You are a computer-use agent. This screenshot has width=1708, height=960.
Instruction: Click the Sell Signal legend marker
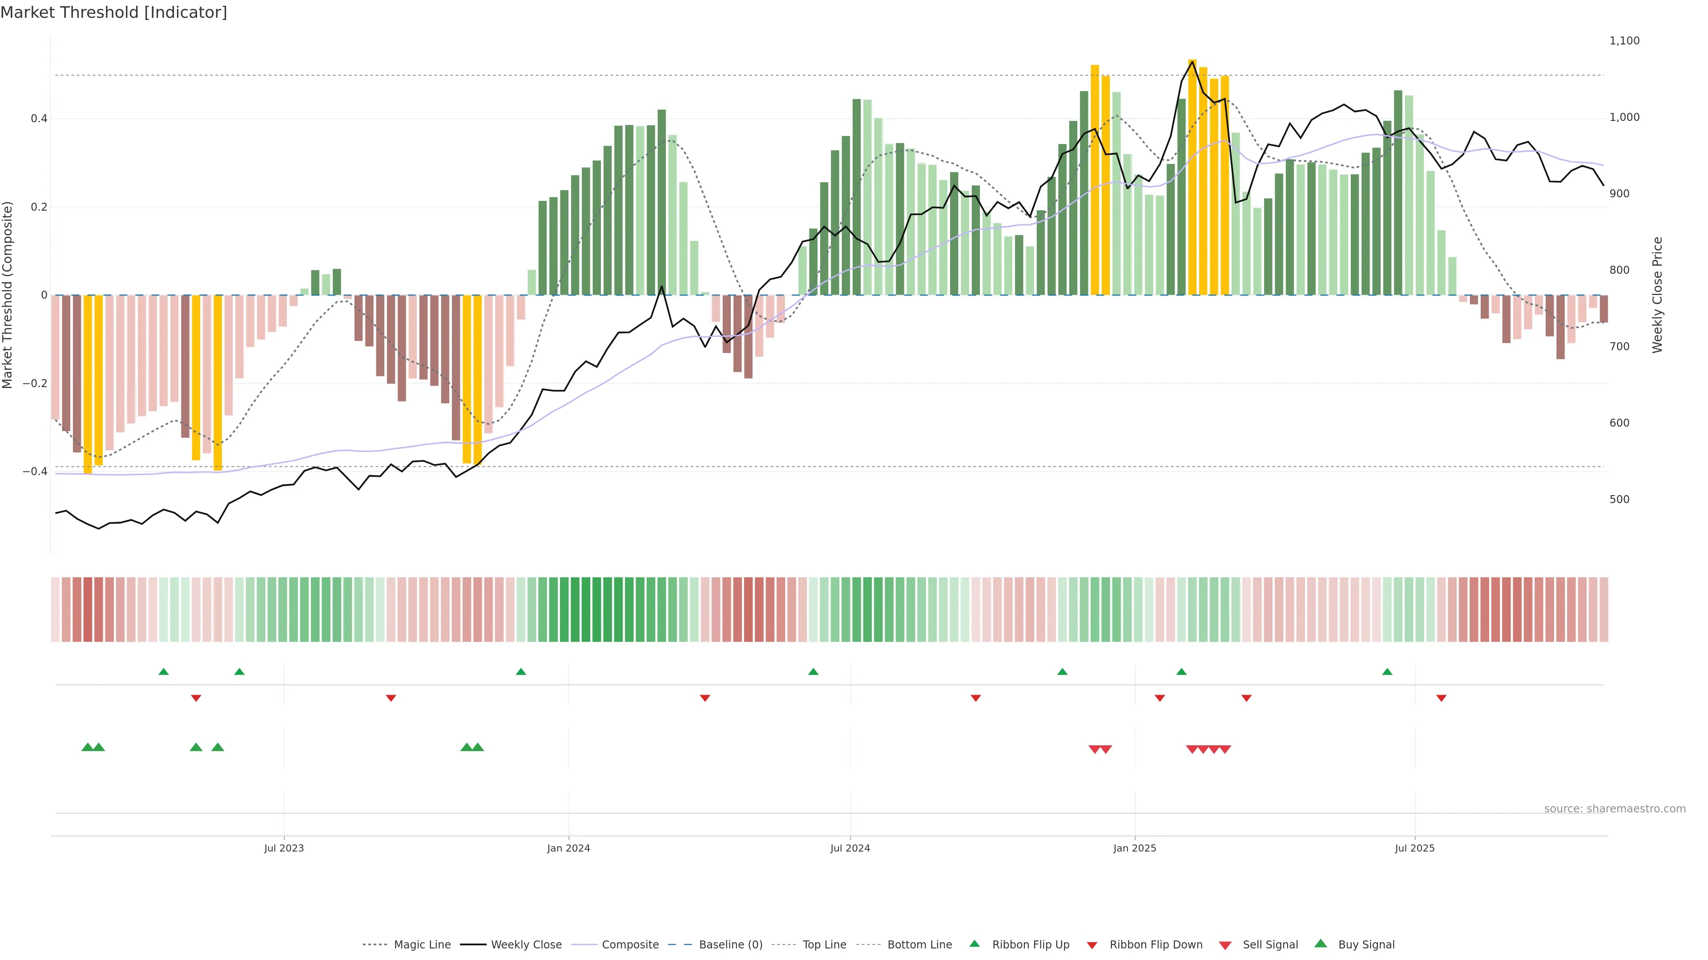pos(1225,945)
